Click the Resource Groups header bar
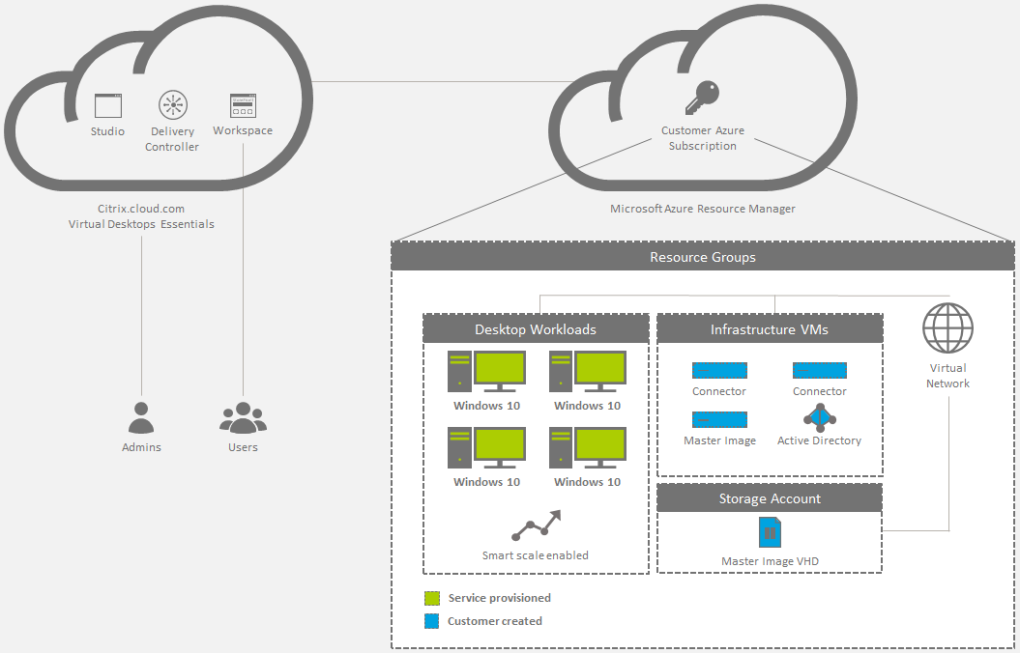This screenshot has width=1020, height=653. [703, 257]
